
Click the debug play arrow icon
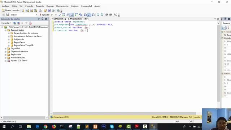(x=52, y=15)
